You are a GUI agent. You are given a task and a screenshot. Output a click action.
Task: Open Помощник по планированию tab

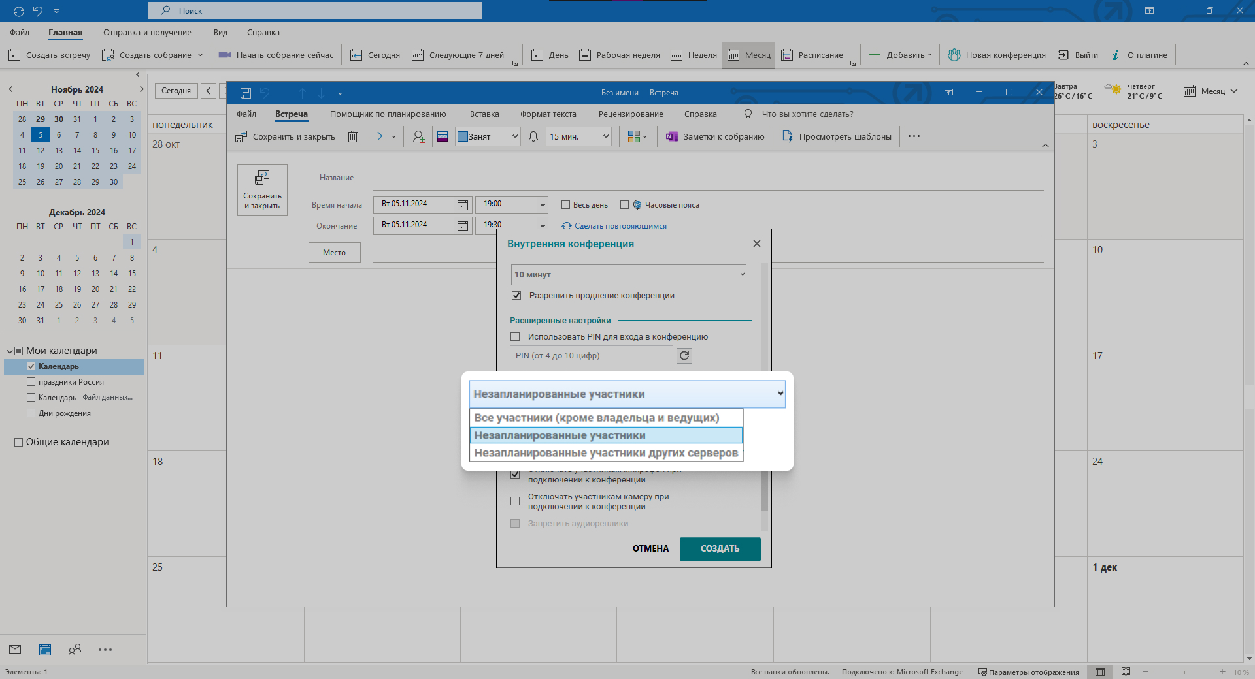[388, 114]
